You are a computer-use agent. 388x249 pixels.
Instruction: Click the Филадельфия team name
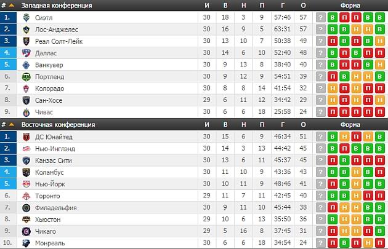(56, 208)
